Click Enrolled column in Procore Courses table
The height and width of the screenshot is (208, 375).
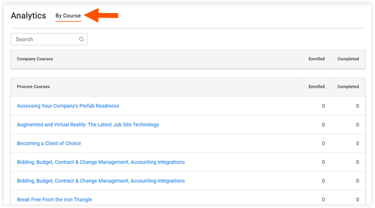coord(317,86)
